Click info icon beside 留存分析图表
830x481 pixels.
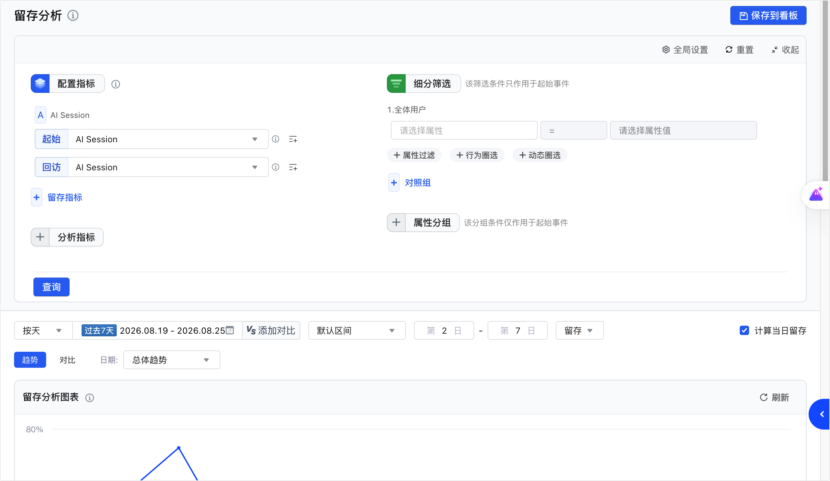click(x=90, y=398)
